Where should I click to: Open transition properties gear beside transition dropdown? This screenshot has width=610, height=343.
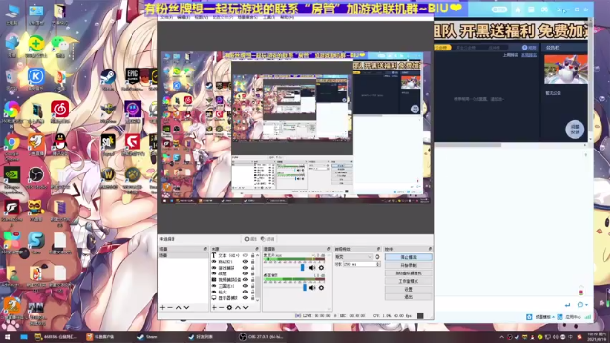(377, 257)
